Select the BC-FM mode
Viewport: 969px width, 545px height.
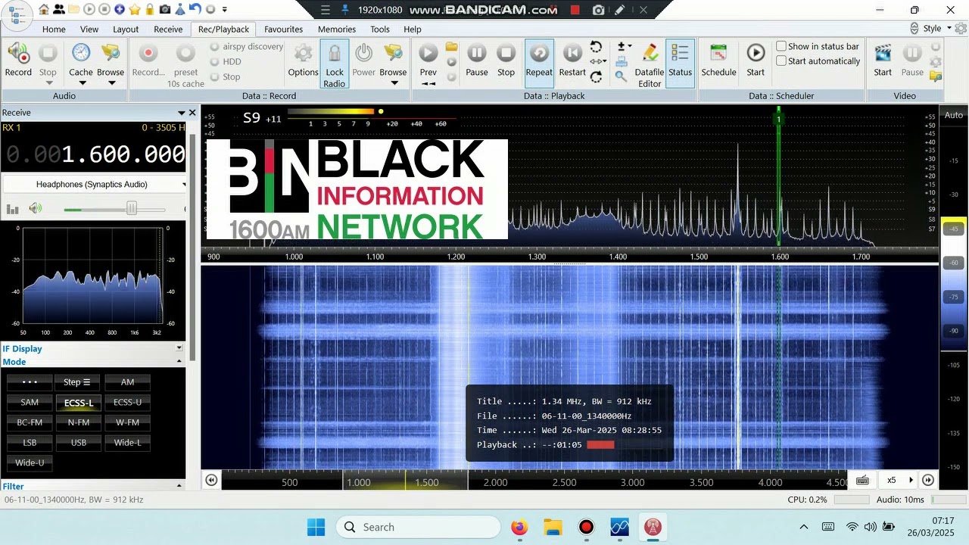30,422
